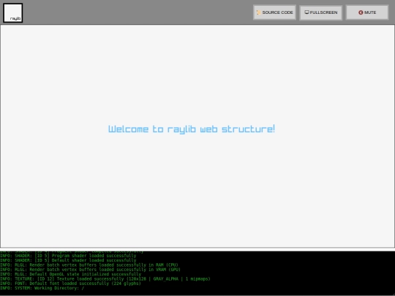This screenshot has height=296, width=395.
Task: Select the 'Program shader loaded successfully' log line
Action: click(68, 256)
